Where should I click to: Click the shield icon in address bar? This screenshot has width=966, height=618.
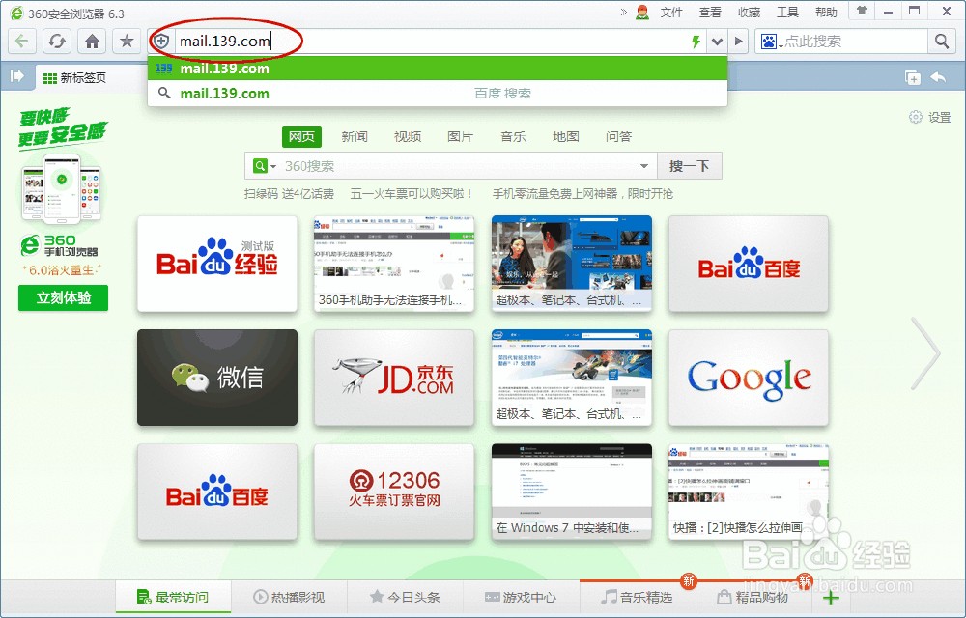161,42
